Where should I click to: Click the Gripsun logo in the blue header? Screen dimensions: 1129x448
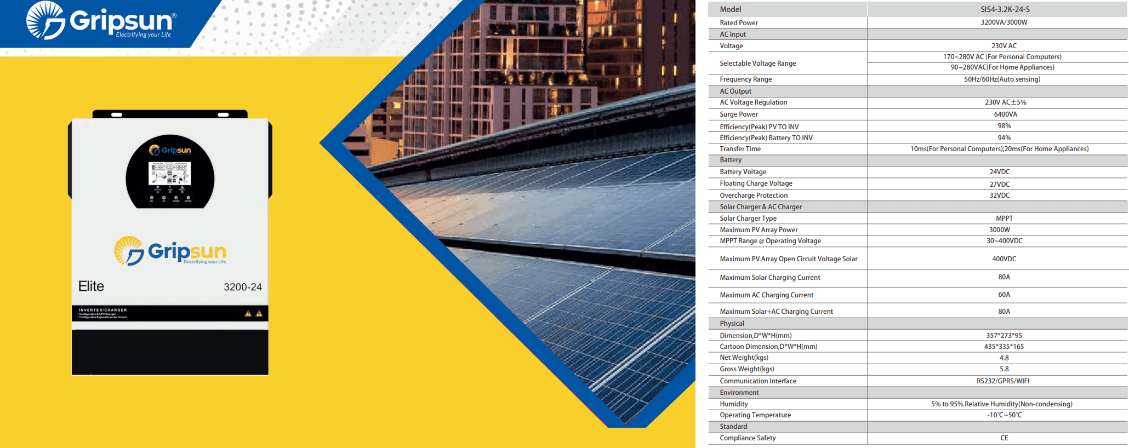(101, 20)
